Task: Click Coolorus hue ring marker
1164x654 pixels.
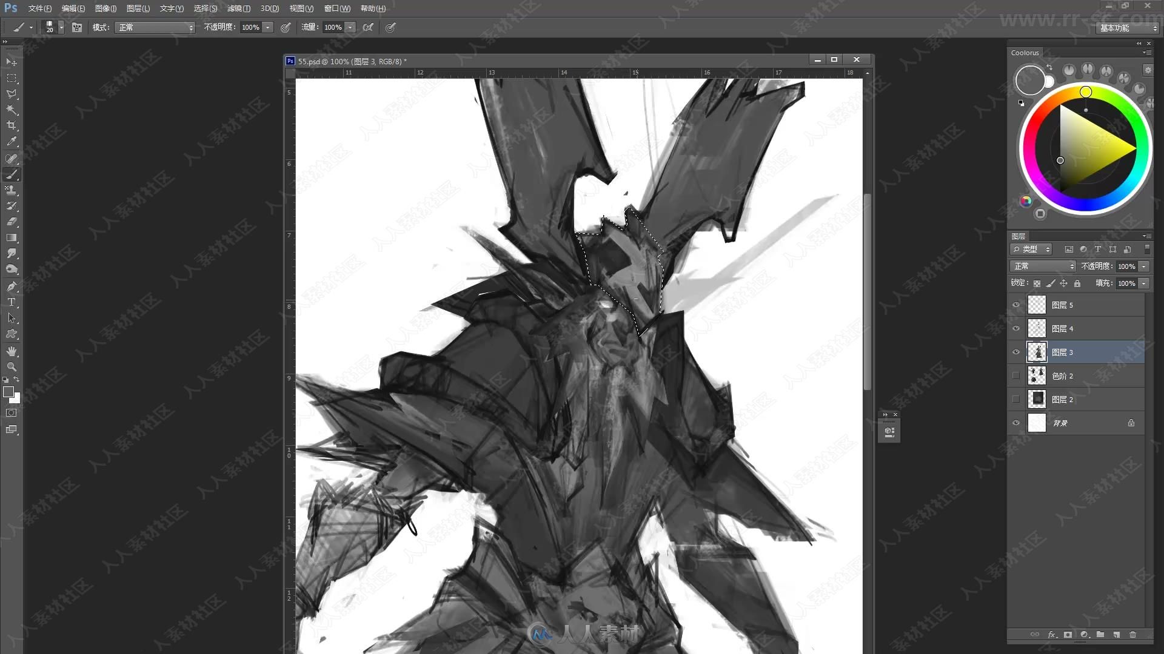Action: pyautogui.click(x=1086, y=92)
